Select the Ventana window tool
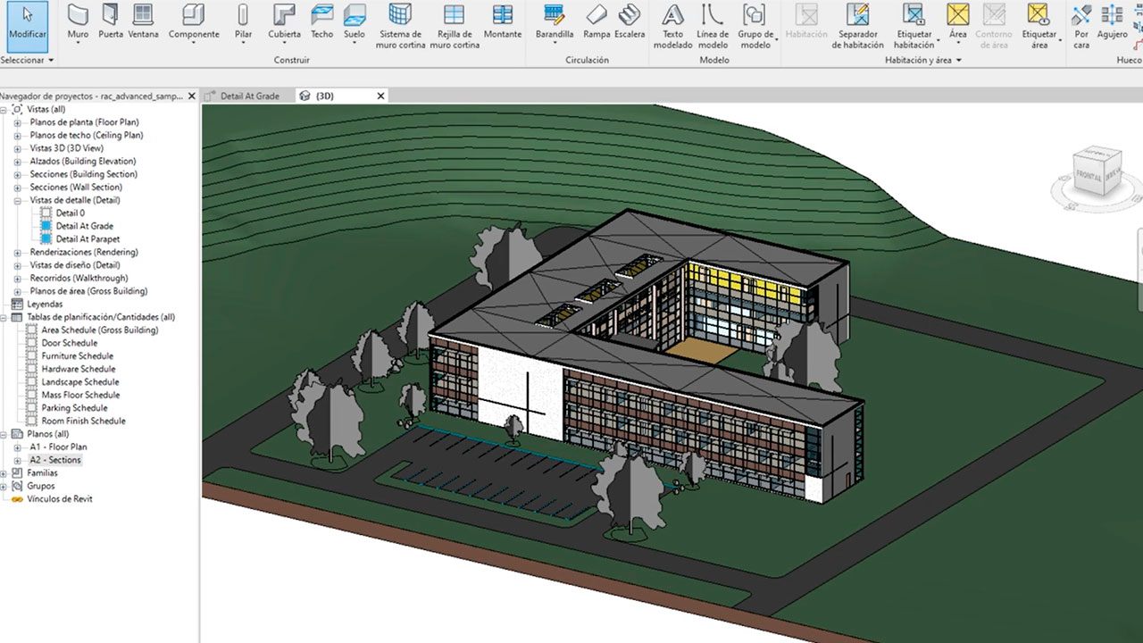Viewport: 1143px width, 643px height. [143, 21]
